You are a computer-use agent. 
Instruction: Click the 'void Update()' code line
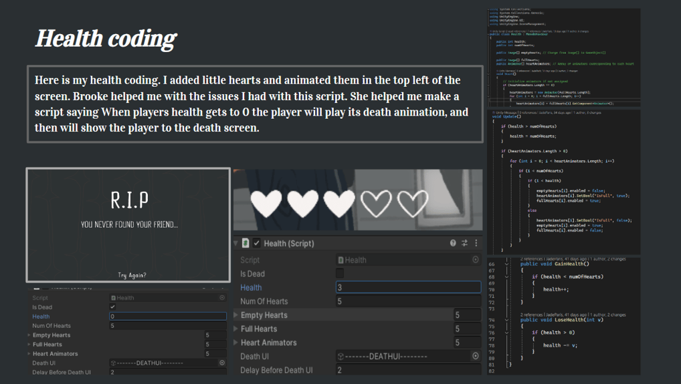(506, 117)
